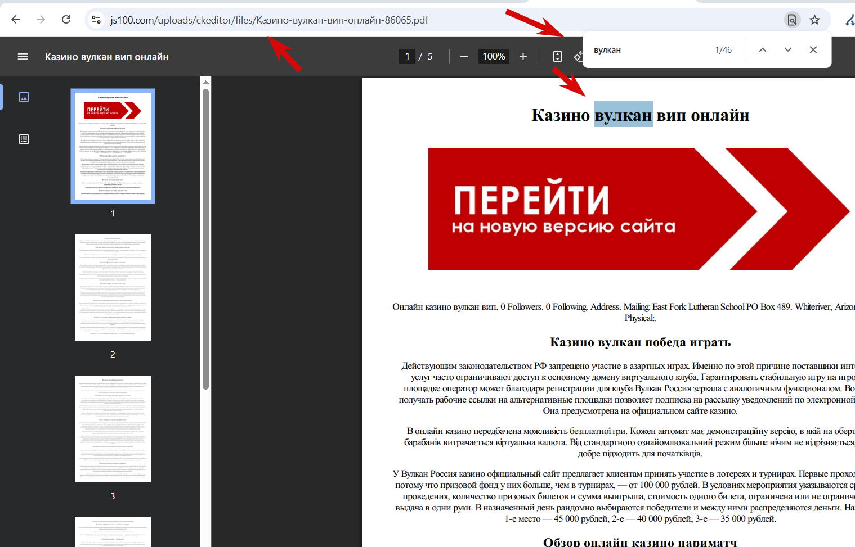This screenshot has width=855, height=547.
Task: Click the 100% zoom level field
Action: 494,56
